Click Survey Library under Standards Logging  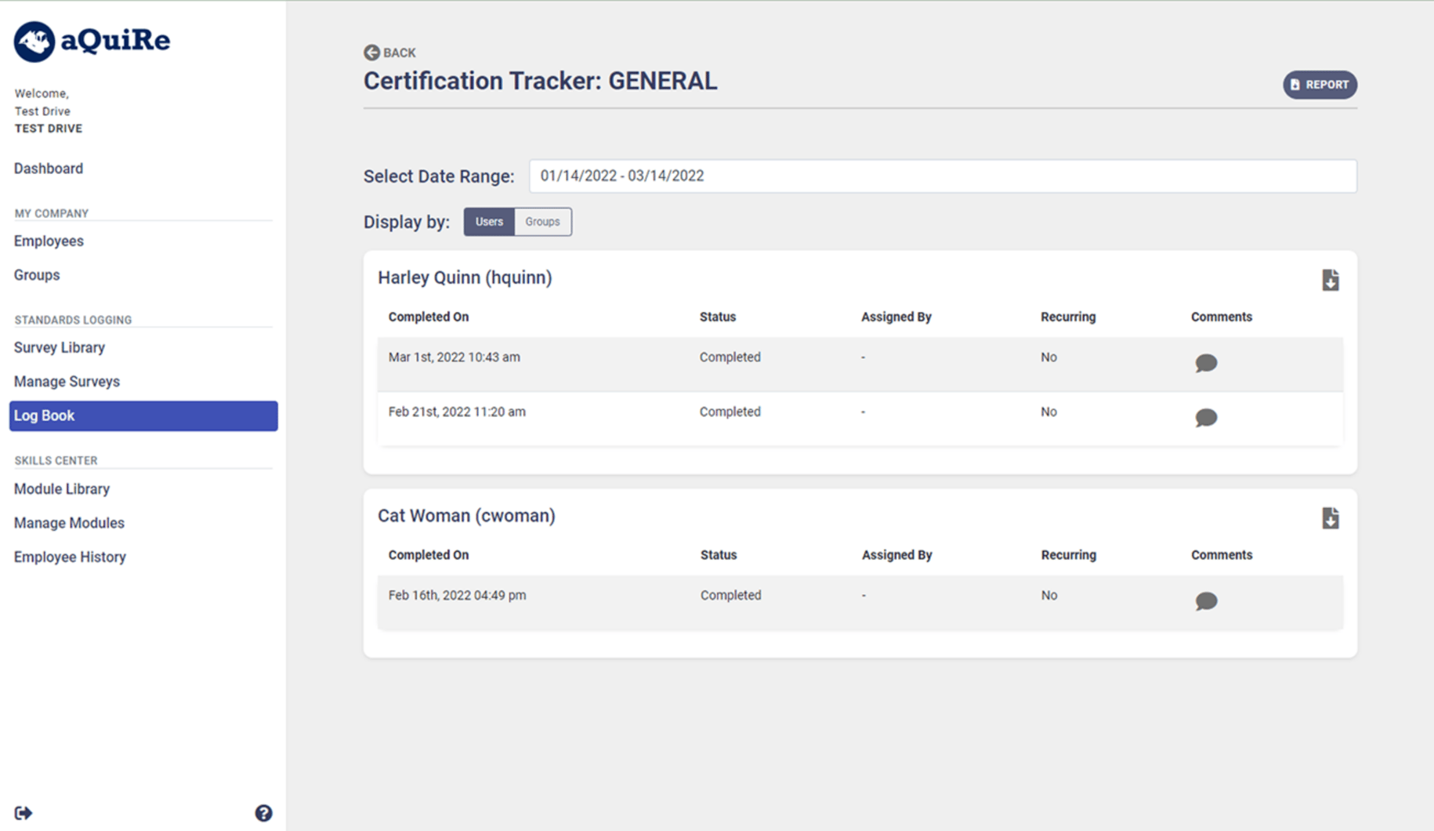60,347
